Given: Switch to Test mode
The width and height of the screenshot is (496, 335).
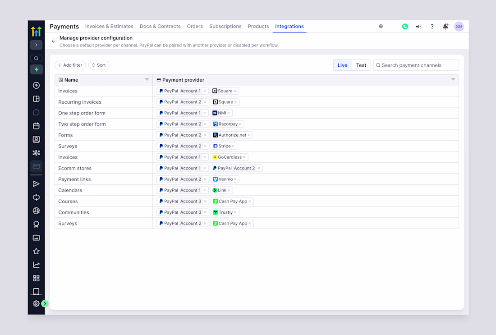Looking at the screenshot, I should coord(361,65).
